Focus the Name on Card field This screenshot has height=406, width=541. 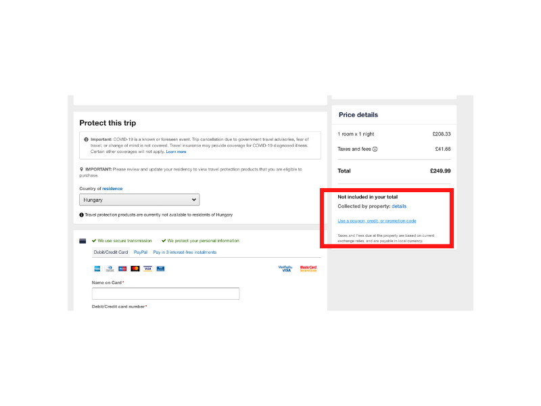(166, 294)
